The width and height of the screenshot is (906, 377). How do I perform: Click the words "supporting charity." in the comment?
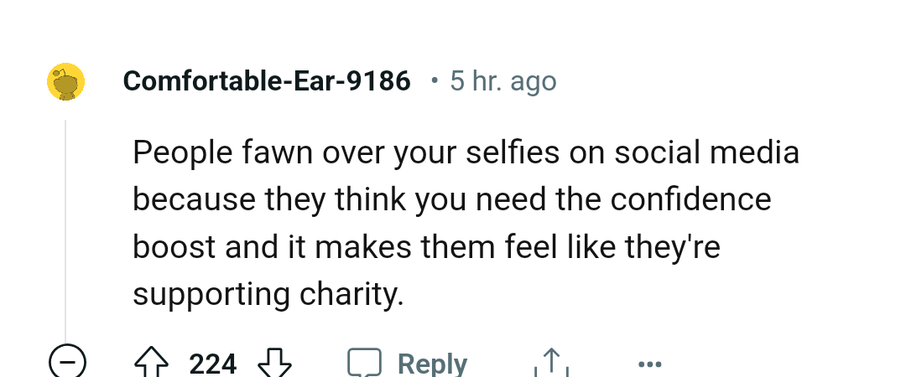click(x=268, y=294)
